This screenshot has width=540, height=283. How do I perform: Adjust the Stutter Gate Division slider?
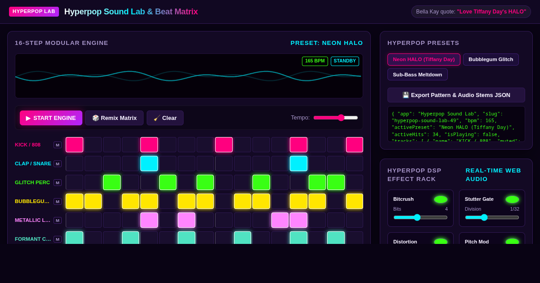coord(492,217)
